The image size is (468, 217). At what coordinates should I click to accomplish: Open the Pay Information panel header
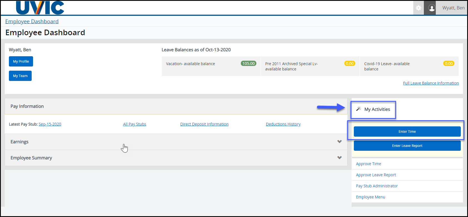pyautogui.click(x=27, y=106)
